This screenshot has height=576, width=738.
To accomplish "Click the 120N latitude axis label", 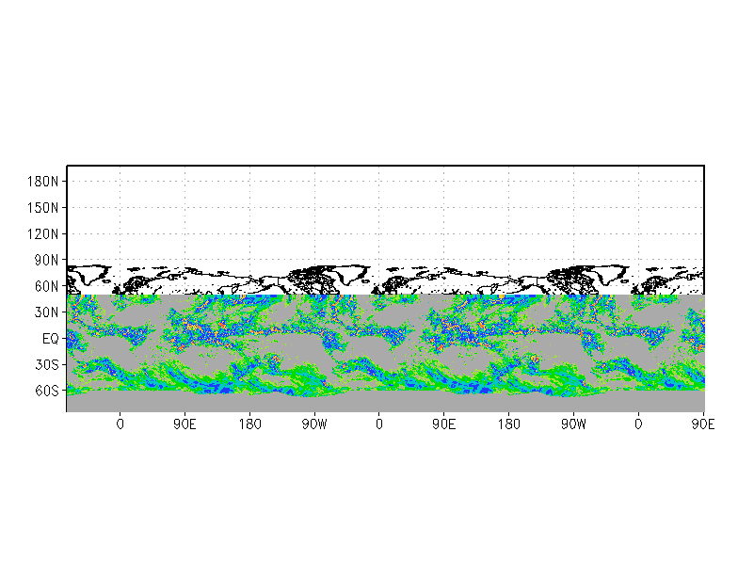I will (x=43, y=233).
